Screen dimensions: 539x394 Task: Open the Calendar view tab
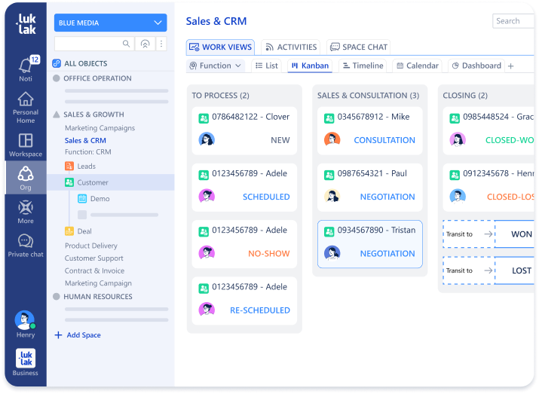pos(416,66)
